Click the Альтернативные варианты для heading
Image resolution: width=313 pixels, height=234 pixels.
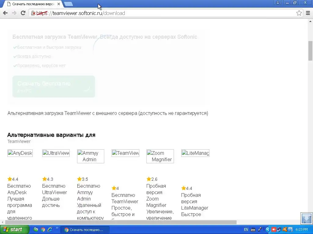51,135
